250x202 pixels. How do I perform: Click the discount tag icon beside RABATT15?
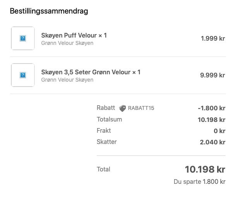click(x=122, y=108)
